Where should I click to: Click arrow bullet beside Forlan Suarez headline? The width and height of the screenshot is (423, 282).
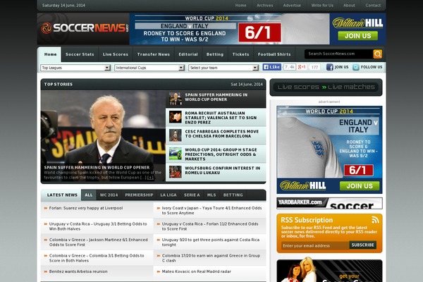pos(46,208)
